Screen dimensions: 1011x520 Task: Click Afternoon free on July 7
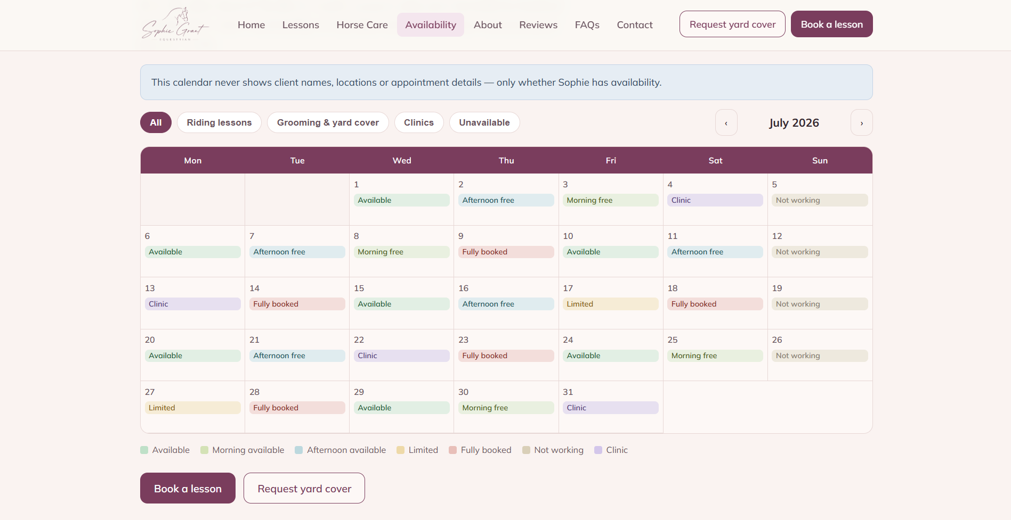click(x=297, y=252)
